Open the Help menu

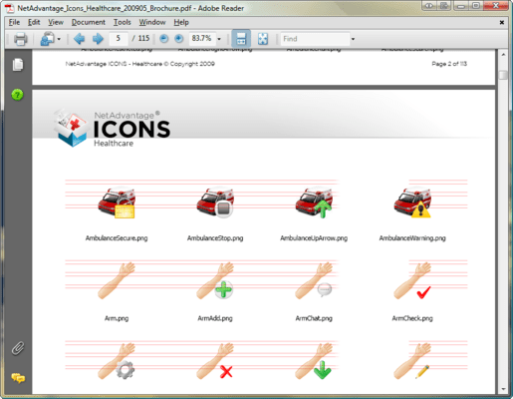click(x=181, y=22)
